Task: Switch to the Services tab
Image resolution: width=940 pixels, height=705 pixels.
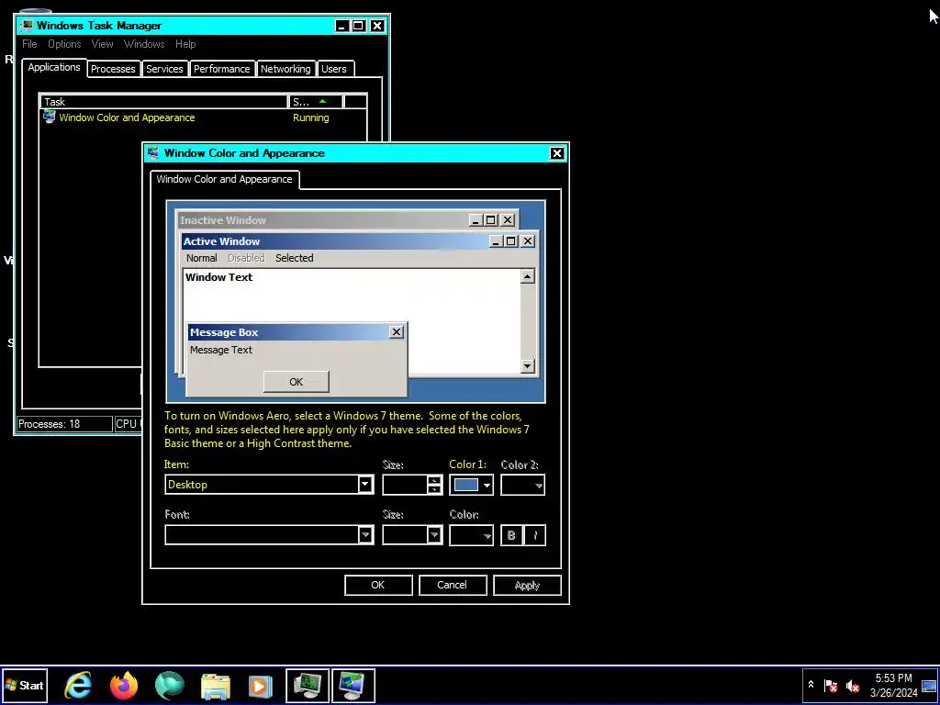Action: point(164,69)
